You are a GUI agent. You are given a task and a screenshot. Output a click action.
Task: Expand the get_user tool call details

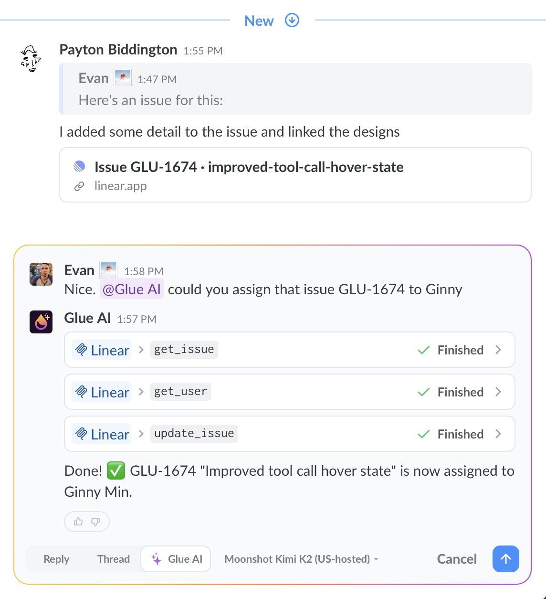click(x=498, y=392)
